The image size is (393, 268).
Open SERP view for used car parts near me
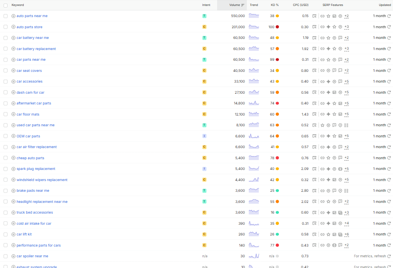click(314, 125)
